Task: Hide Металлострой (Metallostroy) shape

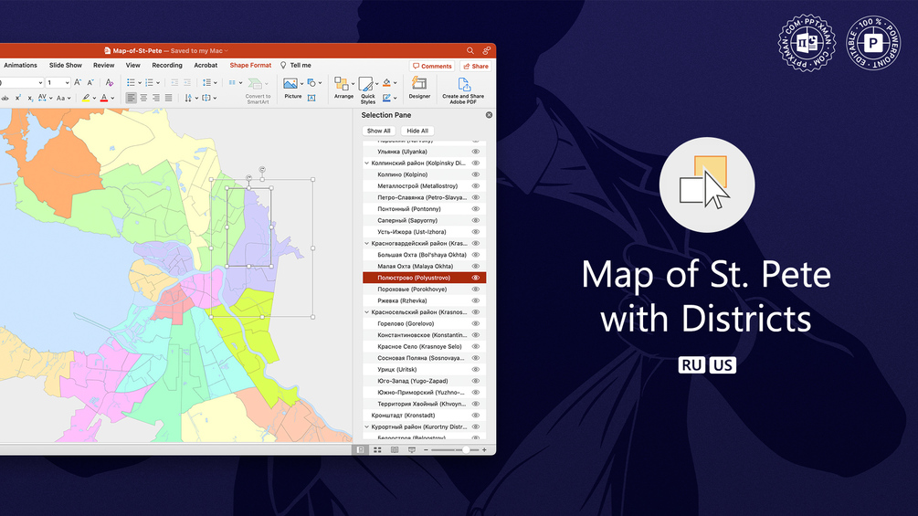Action: click(x=475, y=186)
